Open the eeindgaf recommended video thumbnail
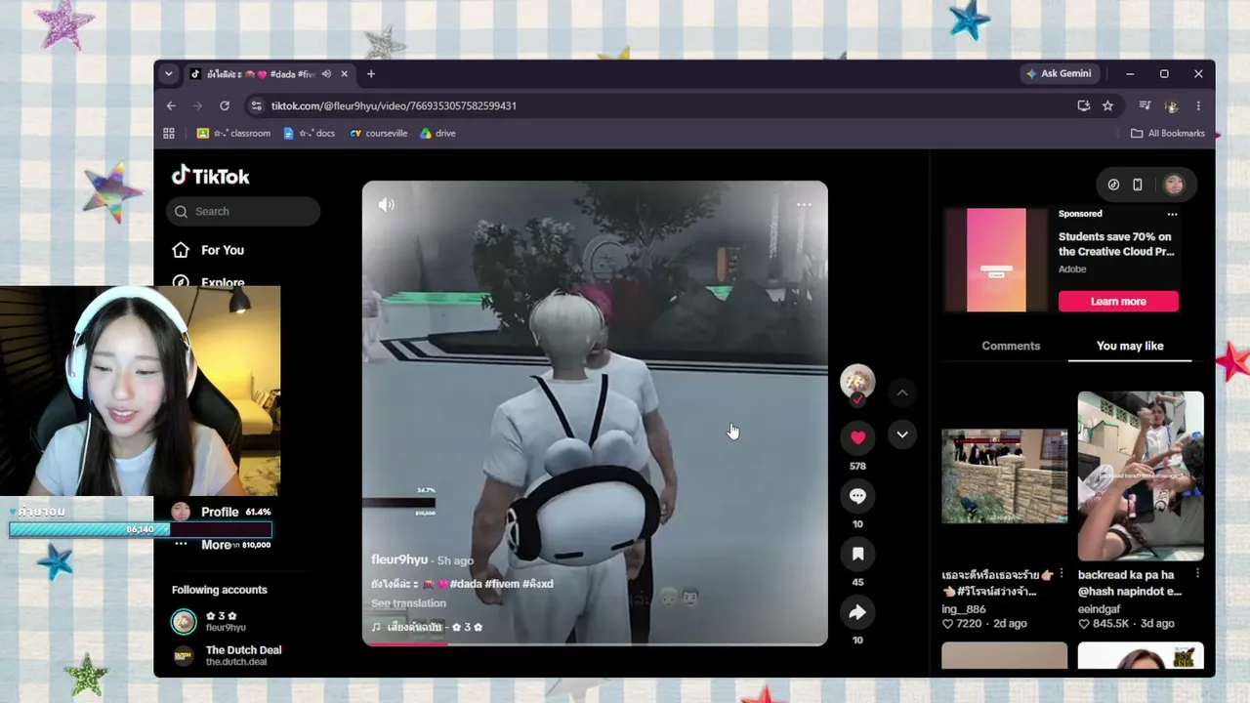The image size is (1250, 703). (x=1141, y=476)
